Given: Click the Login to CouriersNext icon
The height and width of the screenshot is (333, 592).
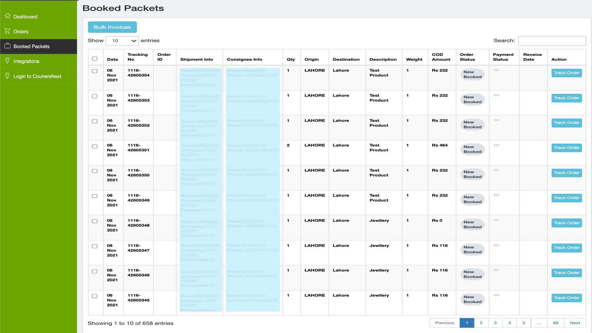Looking at the screenshot, I should tap(7, 76).
